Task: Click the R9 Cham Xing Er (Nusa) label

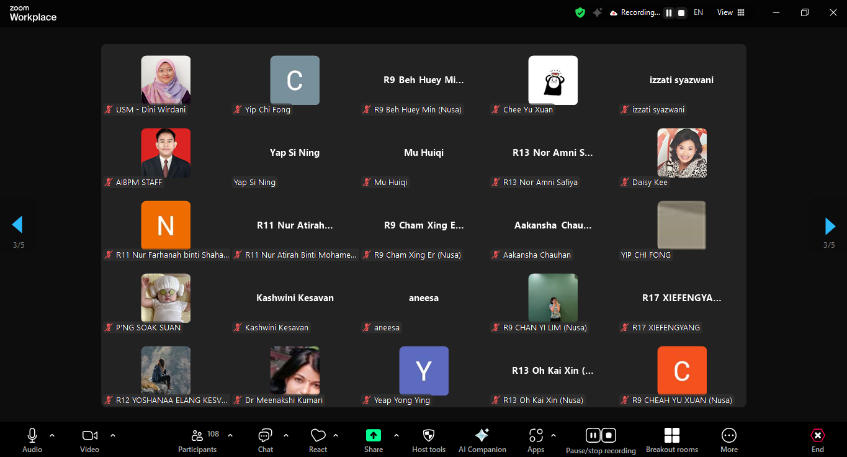Action: [418, 255]
